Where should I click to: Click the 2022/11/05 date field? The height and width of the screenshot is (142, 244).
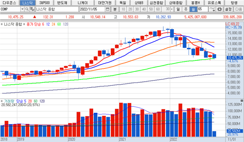pyautogui.click(x=92, y=9)
